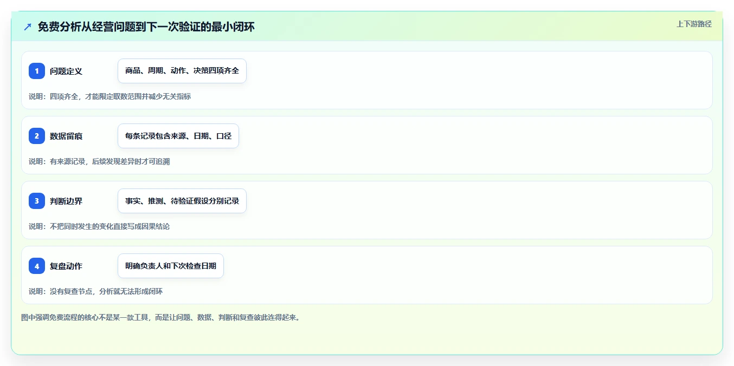Click the title 免费分析从经营问题到下一次验证的最小闭环

[146, 27]
